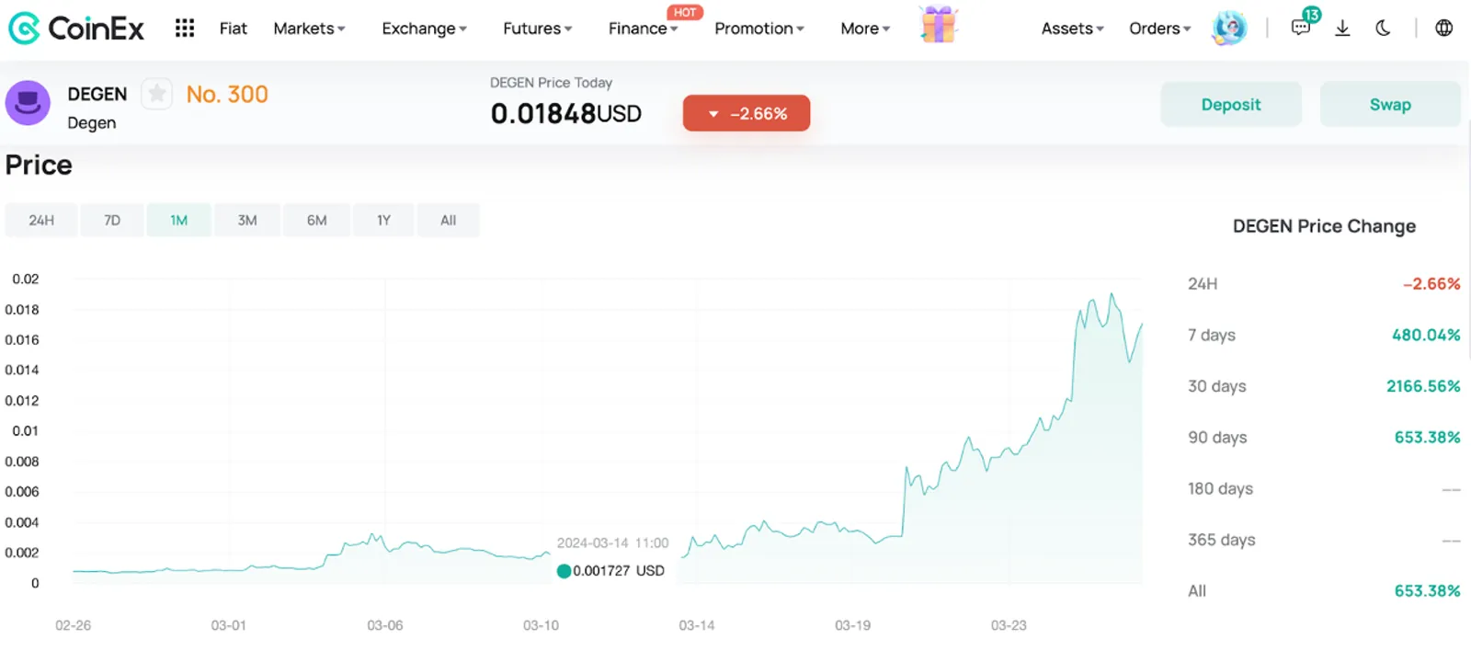Click the No. 300 rank label
Image resolution: width=1471 pixels, height=651 pixels.
227,94
